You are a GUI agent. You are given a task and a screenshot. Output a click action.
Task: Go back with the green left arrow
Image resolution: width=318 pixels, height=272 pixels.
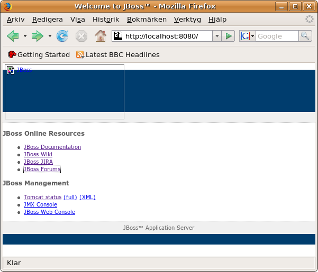(x=13, y=36)
